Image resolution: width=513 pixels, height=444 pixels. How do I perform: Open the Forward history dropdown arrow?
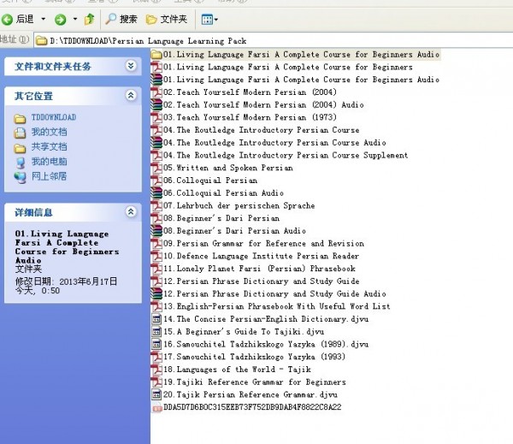pyautogui.click(x=75, y=19)
